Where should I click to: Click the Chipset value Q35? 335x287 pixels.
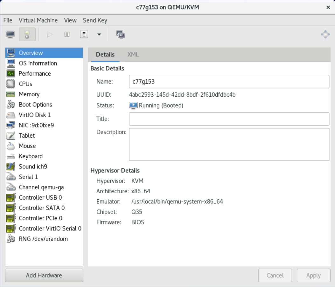(x=137, y=212)
